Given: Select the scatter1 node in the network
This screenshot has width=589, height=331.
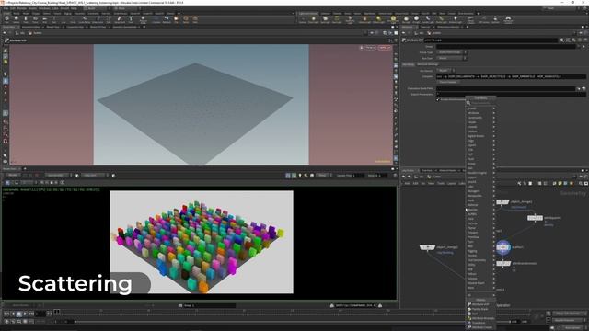Looking at the screenshot, I should pos(503,247).
